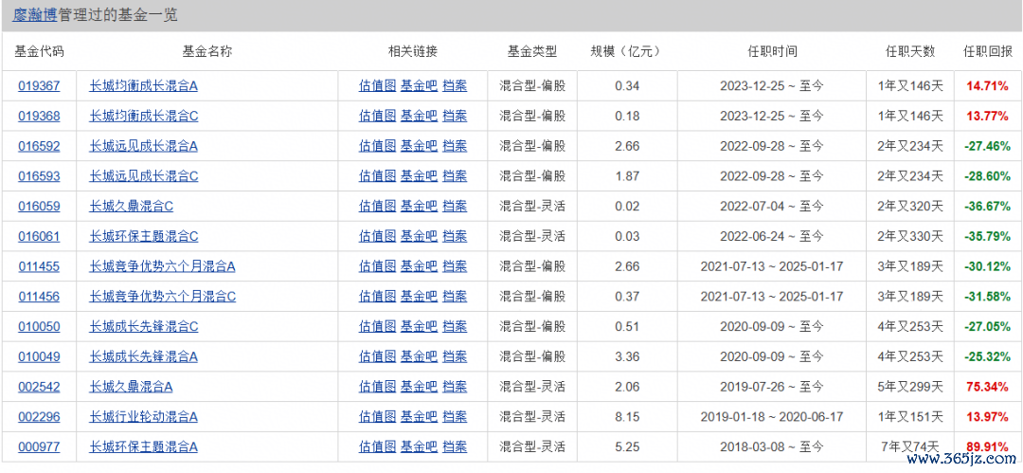
Task: Open 长城均衡成长混合C fund name link
Action: 144,116
